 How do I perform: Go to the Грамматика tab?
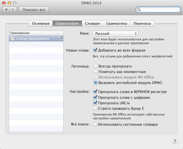[116, 23]
